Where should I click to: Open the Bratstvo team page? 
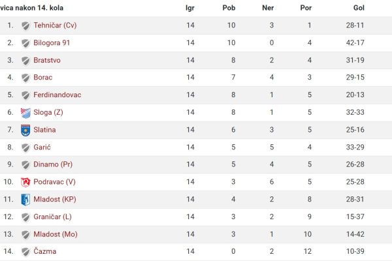coord(47,60)
